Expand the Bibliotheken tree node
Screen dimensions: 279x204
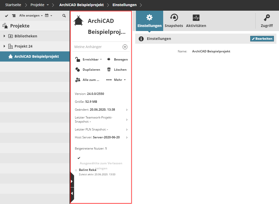pos(4,36)
